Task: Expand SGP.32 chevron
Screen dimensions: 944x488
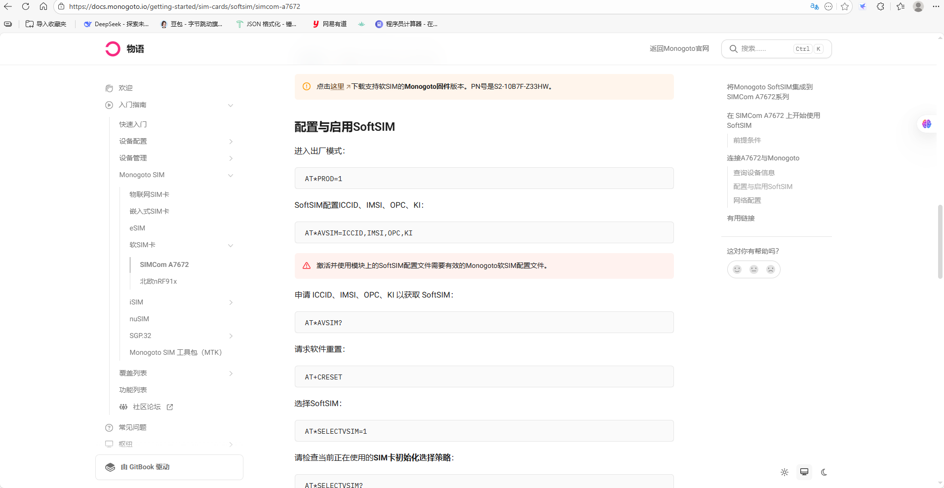Action: 231,336
